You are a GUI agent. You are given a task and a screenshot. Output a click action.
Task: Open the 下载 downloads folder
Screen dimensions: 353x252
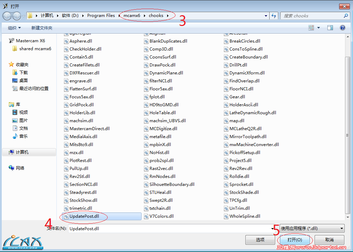(20, 72)
